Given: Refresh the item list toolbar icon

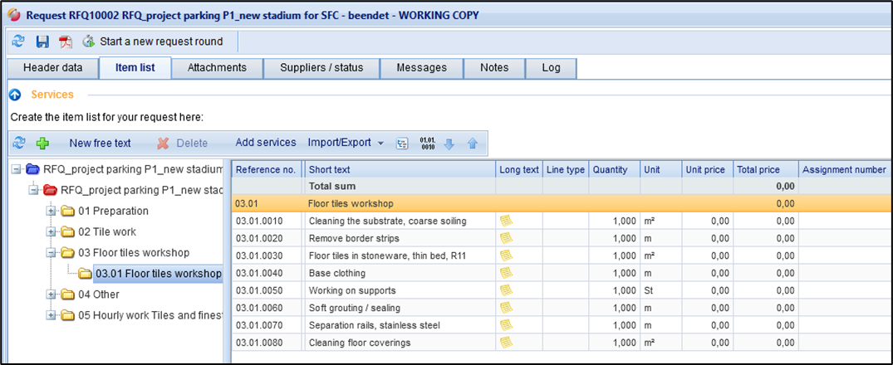Looking at the screenshot, I should coord(20,144).
